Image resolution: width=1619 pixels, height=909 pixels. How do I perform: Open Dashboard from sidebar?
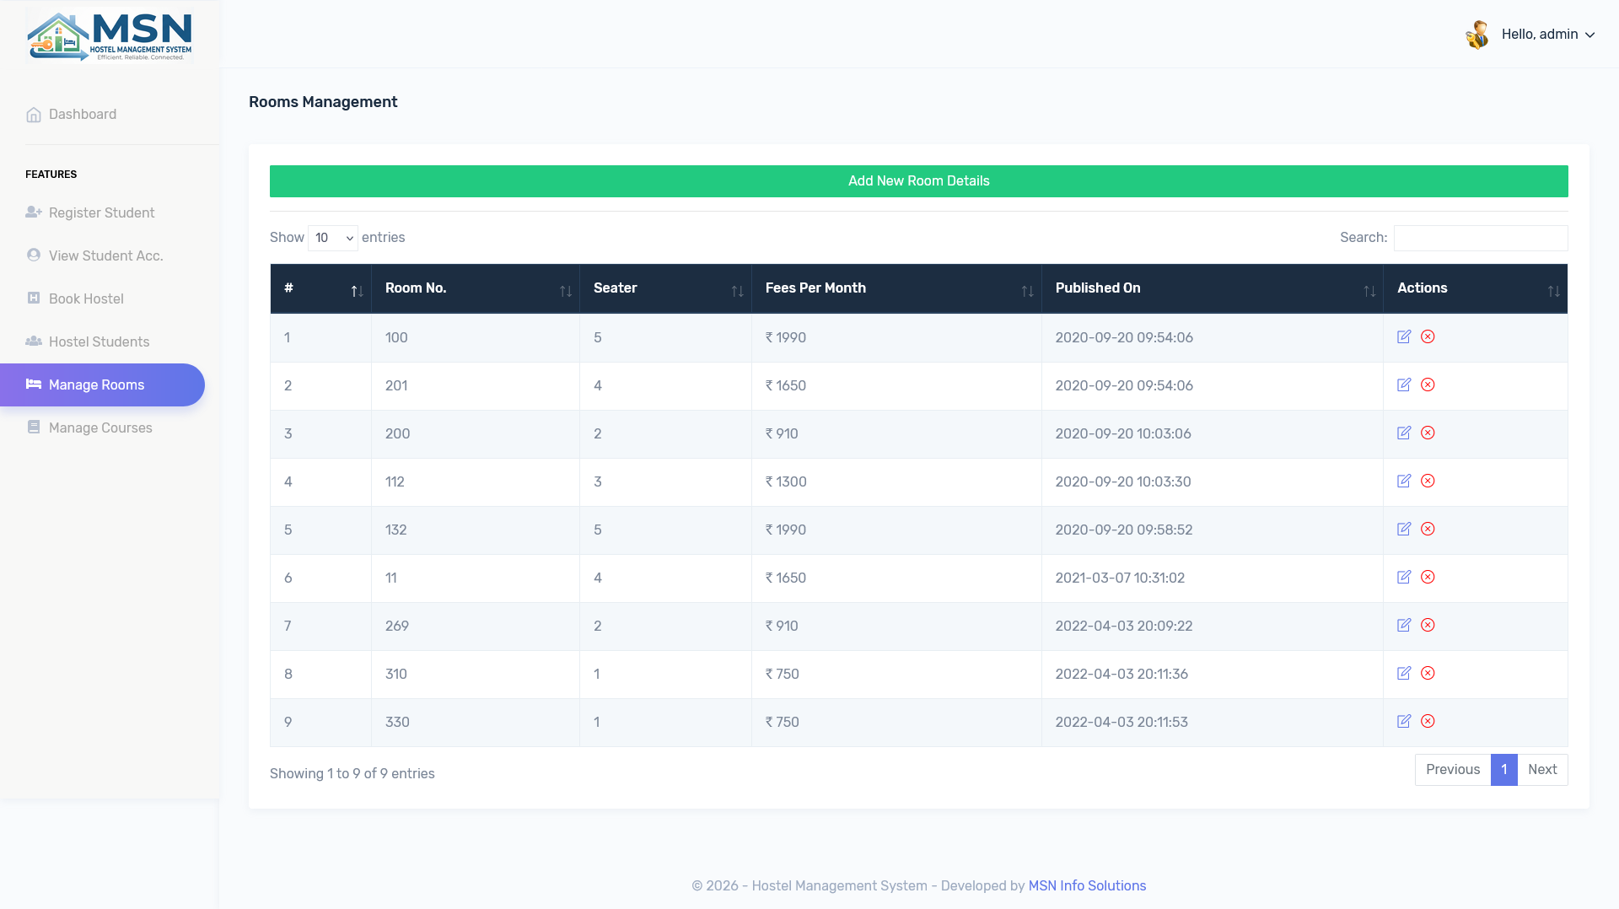click(x=83, y=115)
